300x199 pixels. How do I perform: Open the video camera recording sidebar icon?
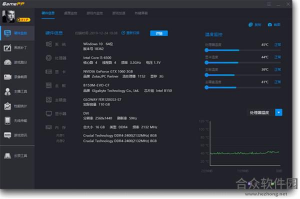pos(7,77)
